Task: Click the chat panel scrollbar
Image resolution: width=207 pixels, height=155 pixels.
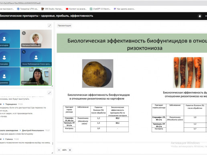Action: coord(53,143)
